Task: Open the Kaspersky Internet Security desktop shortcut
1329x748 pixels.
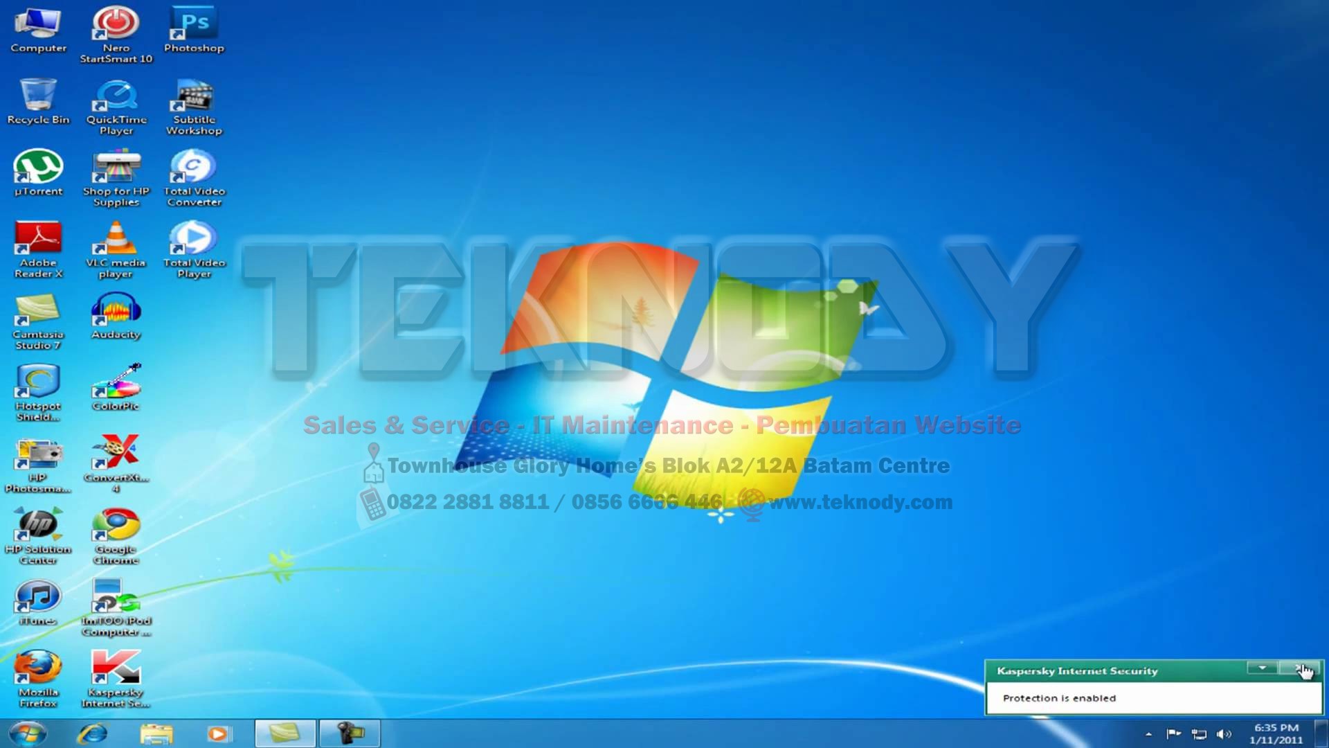Action: click(116, 679)
